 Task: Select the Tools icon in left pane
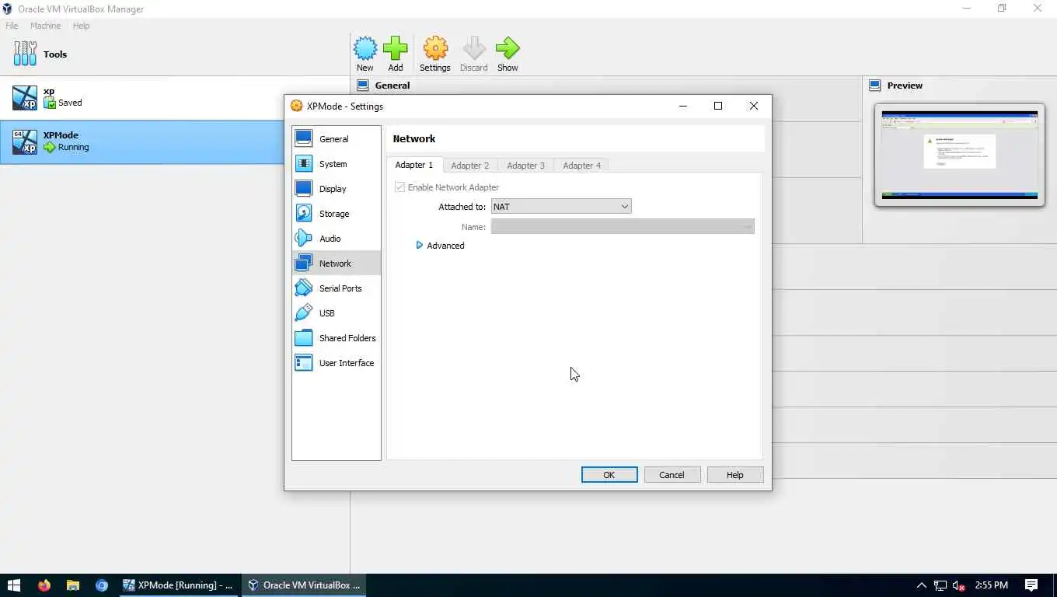click(25, 54)
